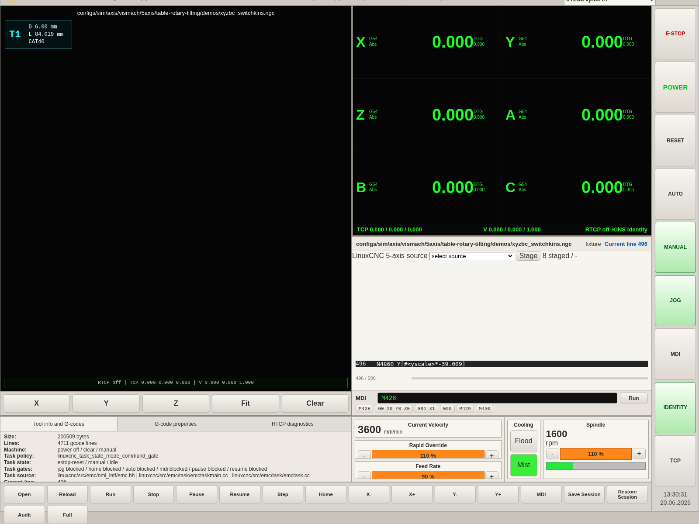Set preview to Z view
This screenshot has height=524, width=699.
pyautogui.click(x=176, y=403)
